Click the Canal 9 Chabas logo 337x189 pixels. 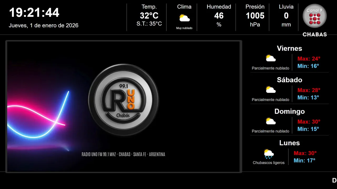(x=315, y=20)
